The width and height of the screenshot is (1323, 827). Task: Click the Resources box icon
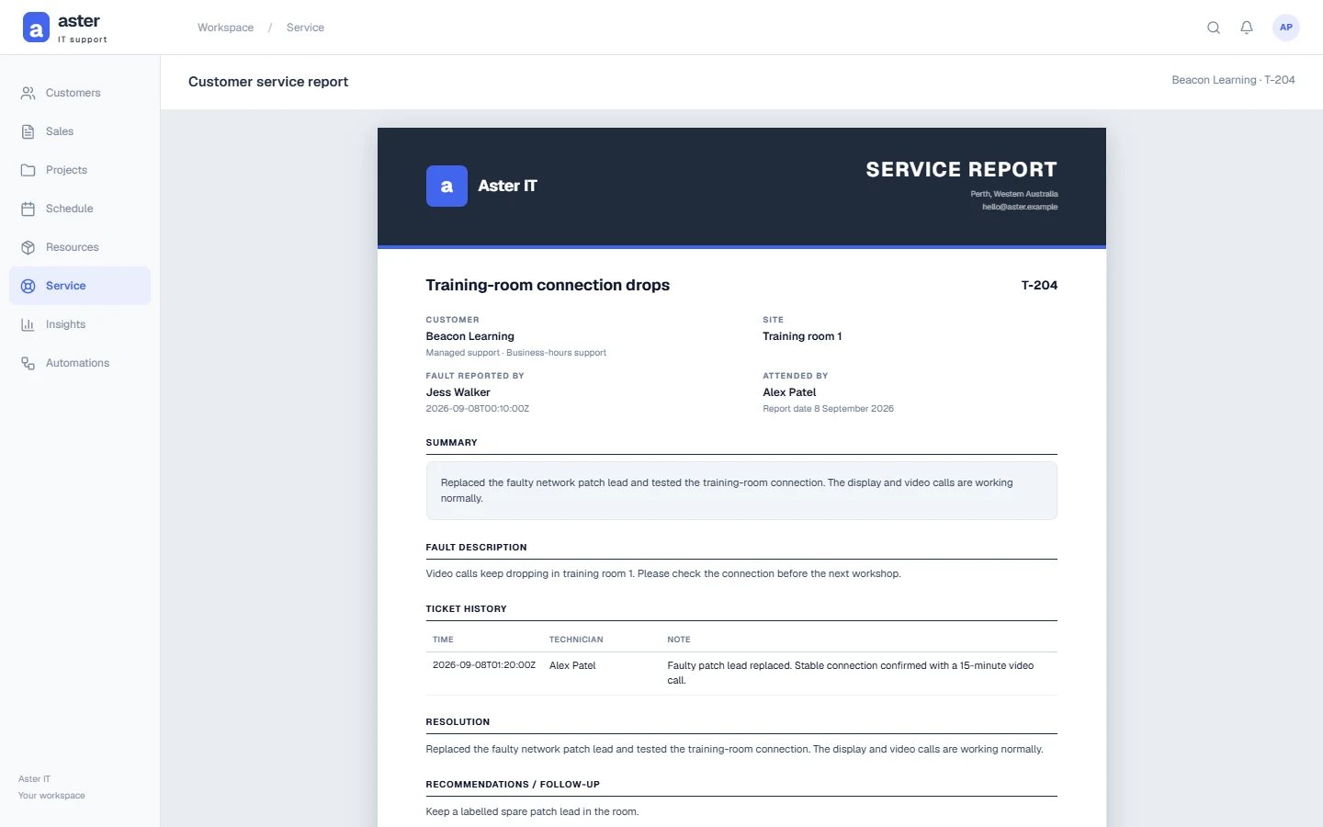pyautogui.click(x=28, y=247)
